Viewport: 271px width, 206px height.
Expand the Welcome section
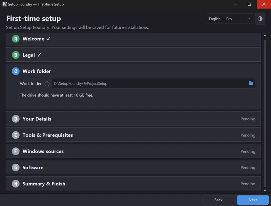(x=133, y=39)
